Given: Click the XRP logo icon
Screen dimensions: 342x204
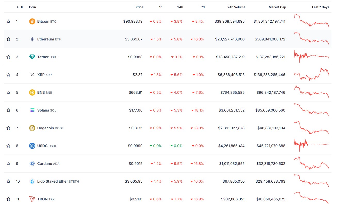Looking at the screenshot, I should (32, 75).
